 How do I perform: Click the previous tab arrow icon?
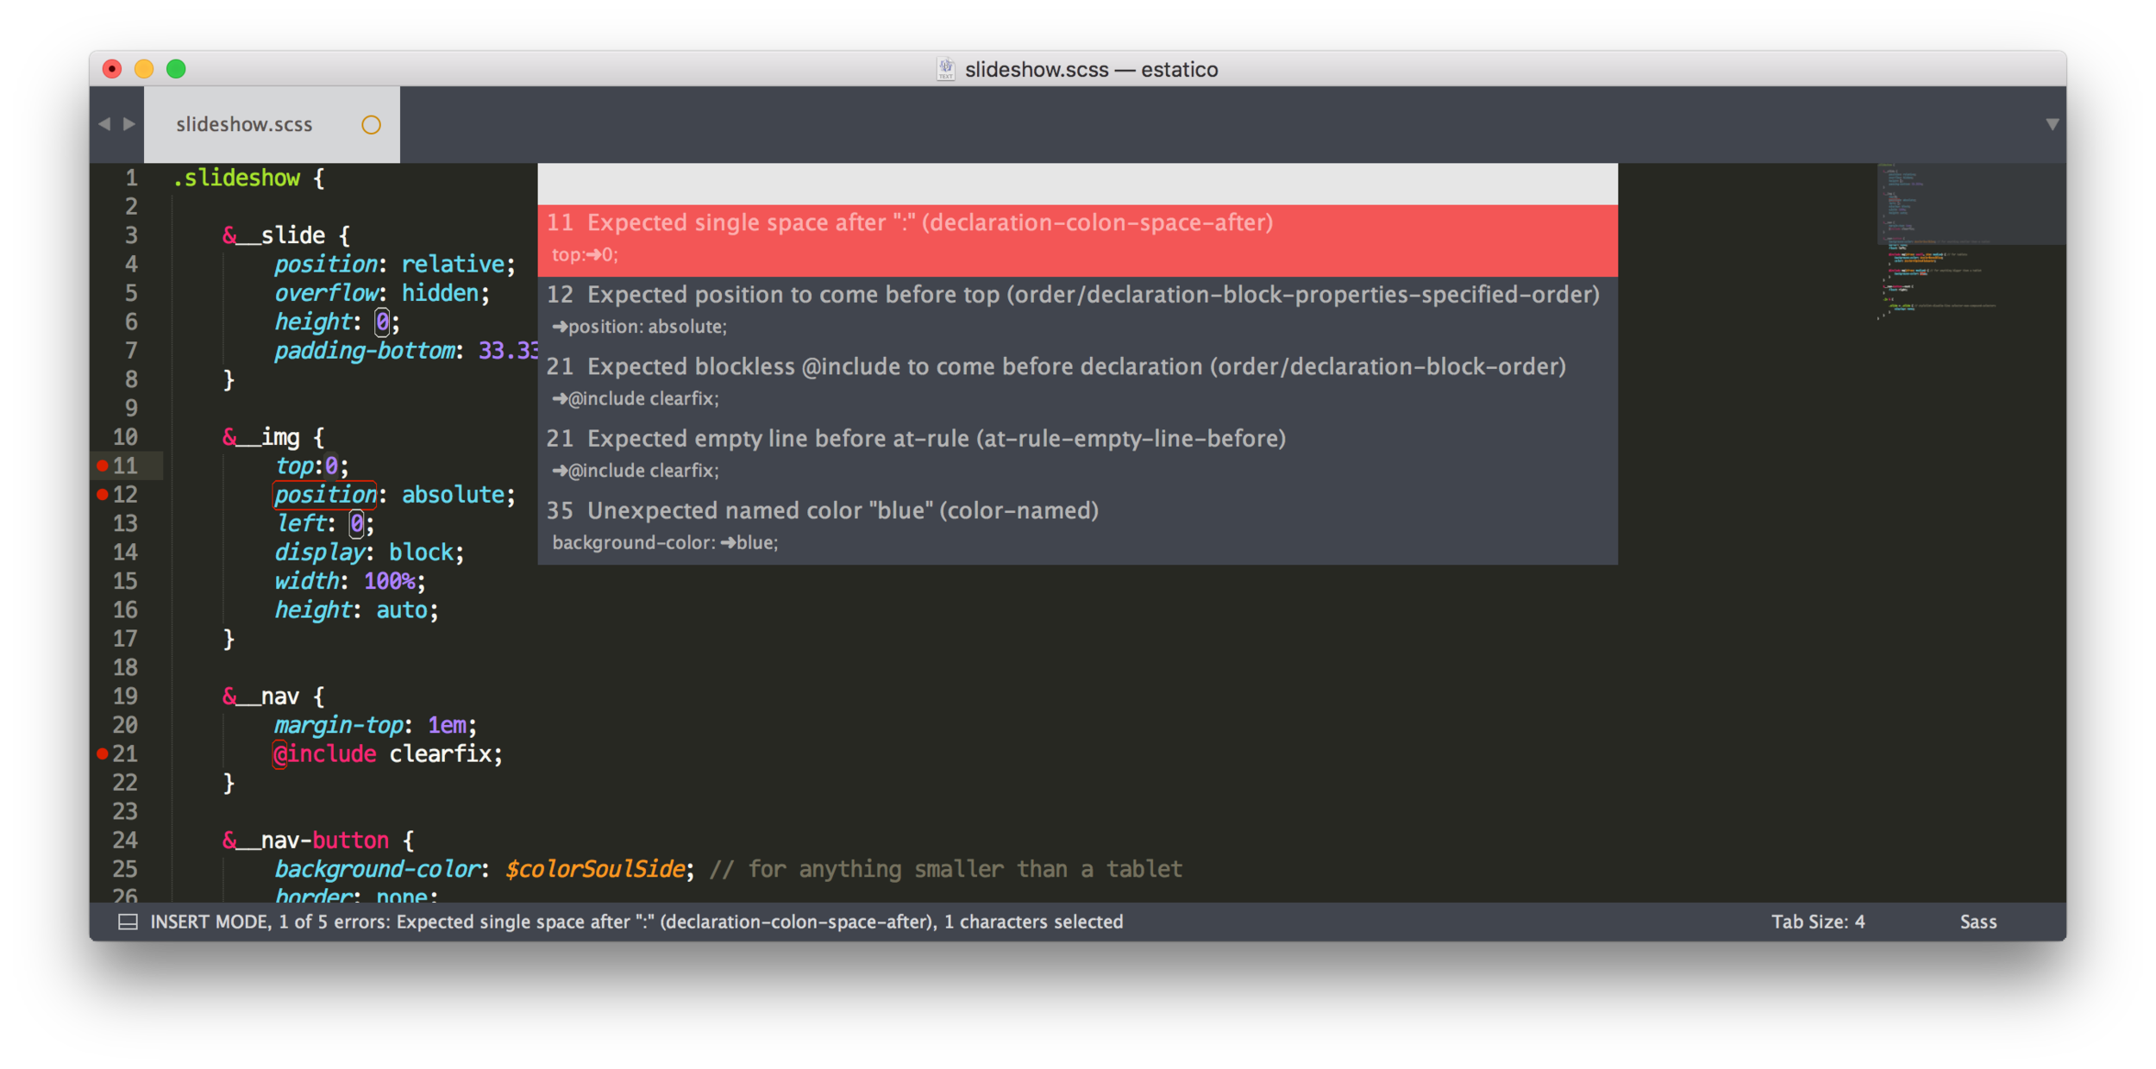click(104, 124)
